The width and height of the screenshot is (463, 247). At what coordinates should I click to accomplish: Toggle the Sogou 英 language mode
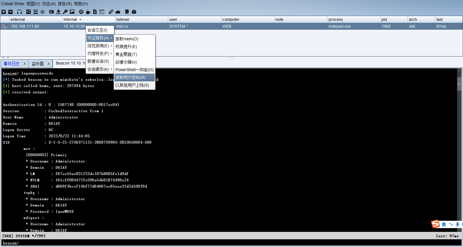point(444,224)
